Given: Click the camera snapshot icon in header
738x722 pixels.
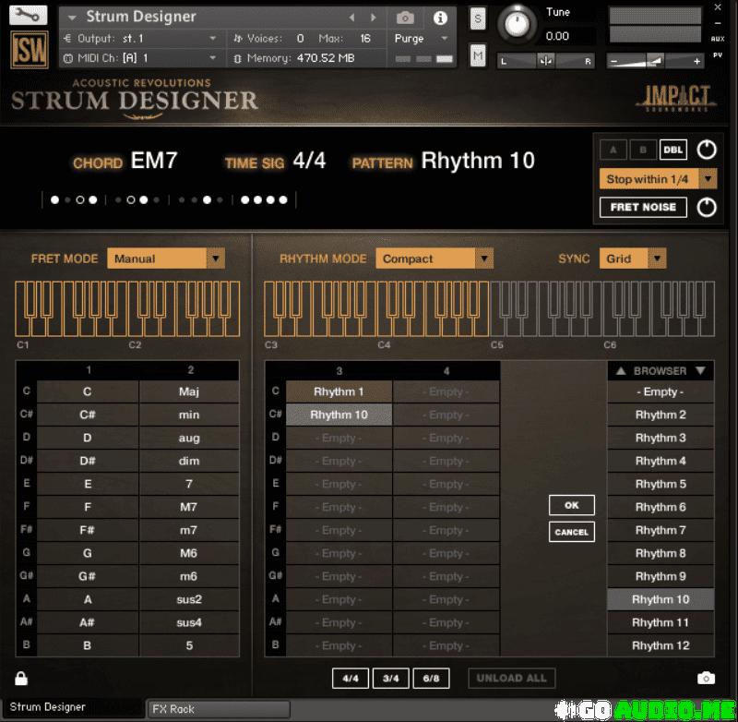Looking at the screenshot, I should pos(405,18).
